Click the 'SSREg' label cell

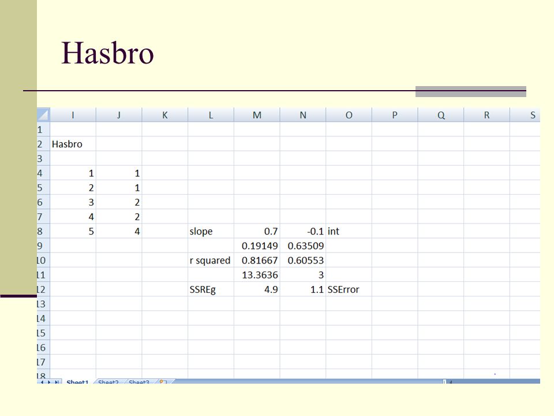(211, 289)
